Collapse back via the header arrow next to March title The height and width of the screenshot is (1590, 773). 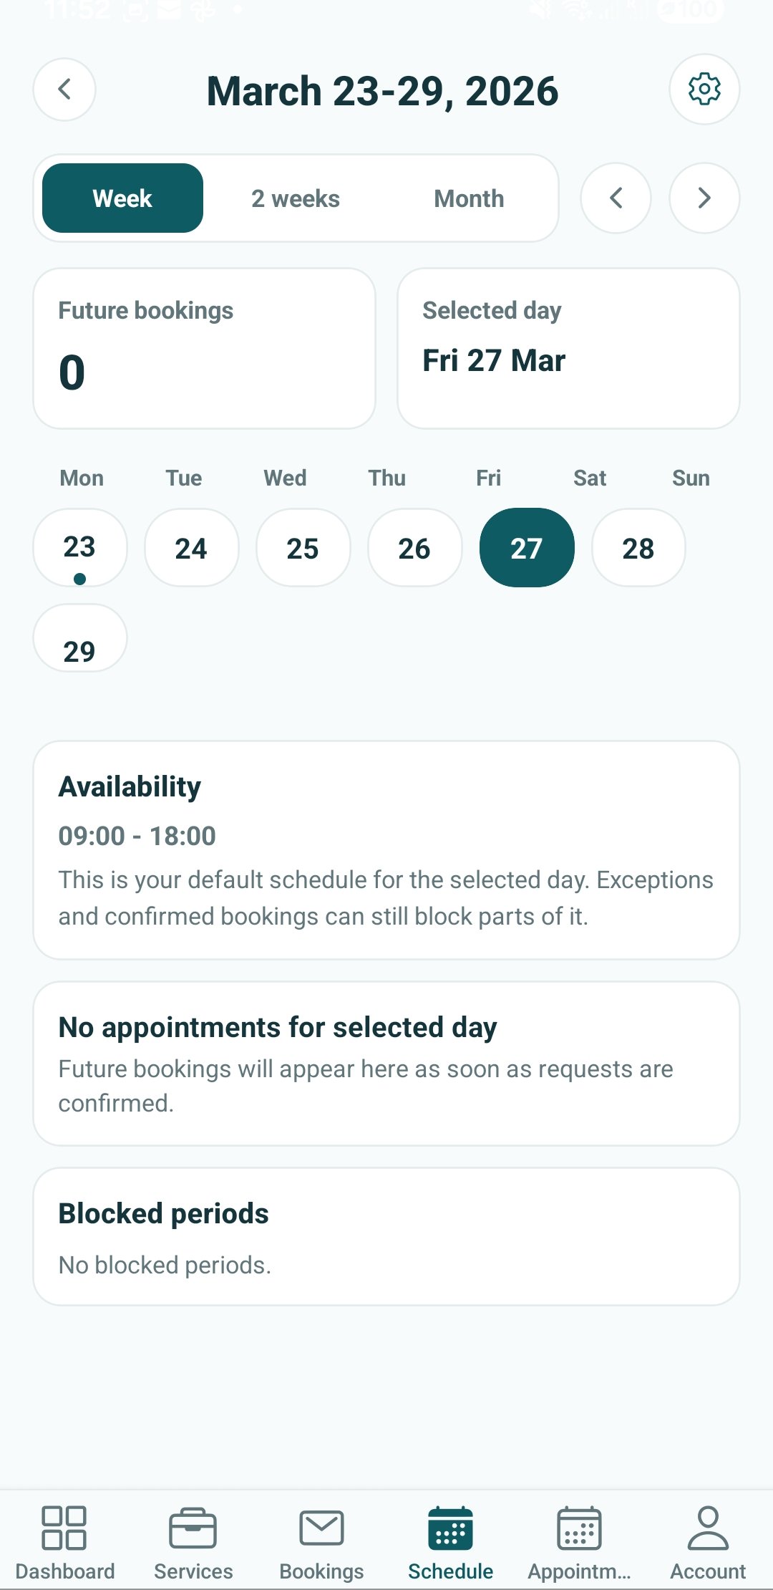click(x=64, y=89)
